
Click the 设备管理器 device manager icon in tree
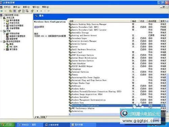[x=7, y=28]
